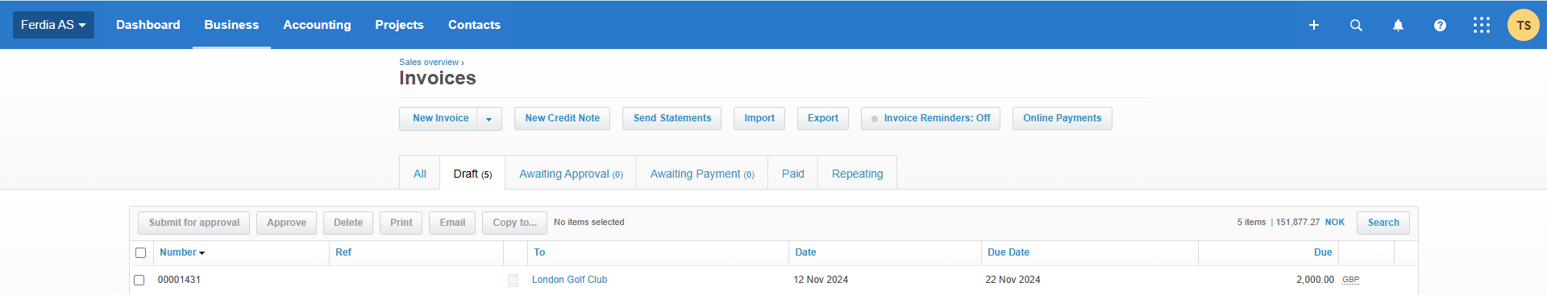Open the help question mark icon
The image size is (1547, 295).
(x=1440, y=25)
